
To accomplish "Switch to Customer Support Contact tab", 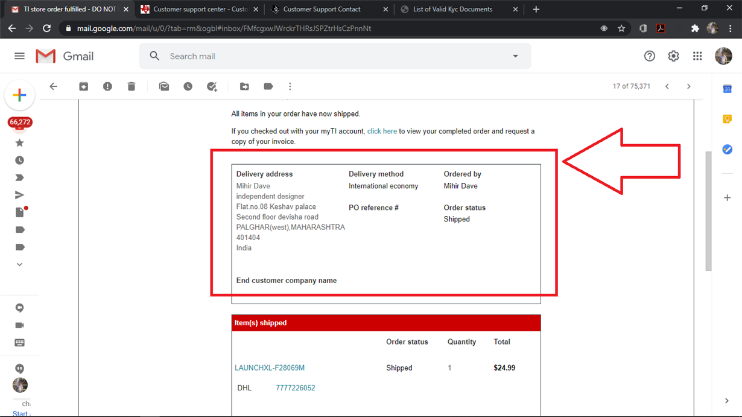I will pyautogui.click(x=329, y=9).
